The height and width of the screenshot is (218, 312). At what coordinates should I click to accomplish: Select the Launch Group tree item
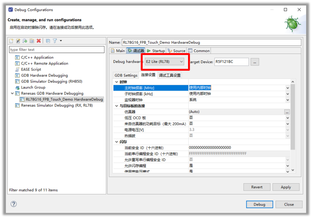point(33,87)
